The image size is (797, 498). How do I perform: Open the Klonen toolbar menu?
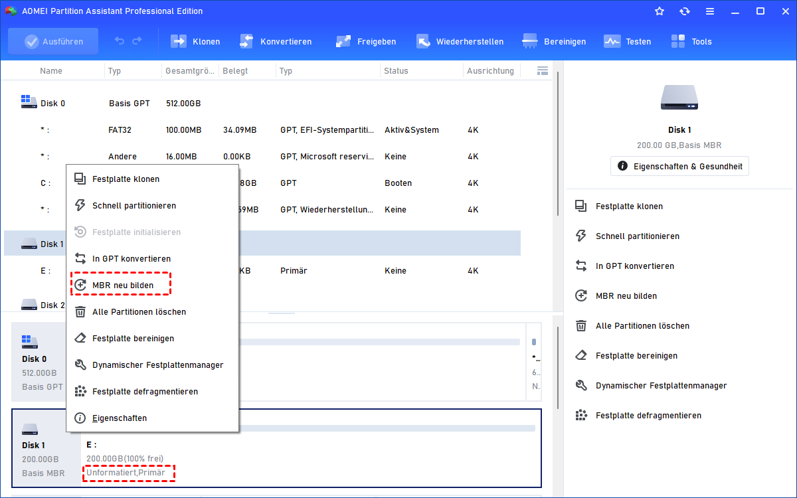196,41
